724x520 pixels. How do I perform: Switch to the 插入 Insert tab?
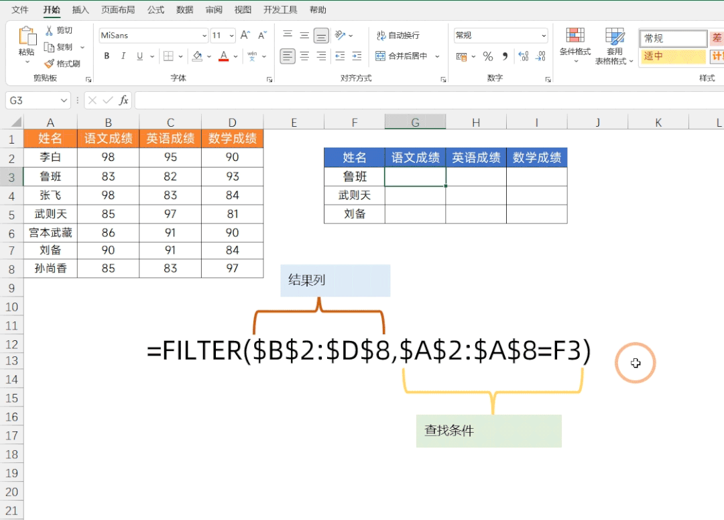80,9
